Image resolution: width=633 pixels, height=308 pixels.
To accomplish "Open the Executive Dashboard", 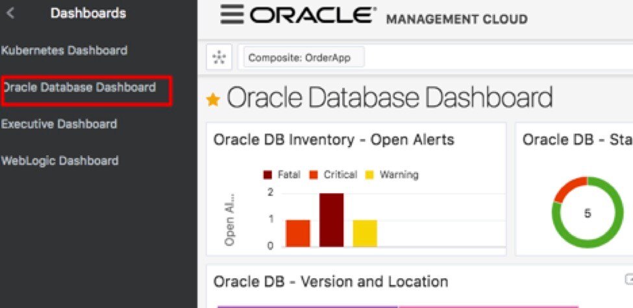I will coord(58,124).
